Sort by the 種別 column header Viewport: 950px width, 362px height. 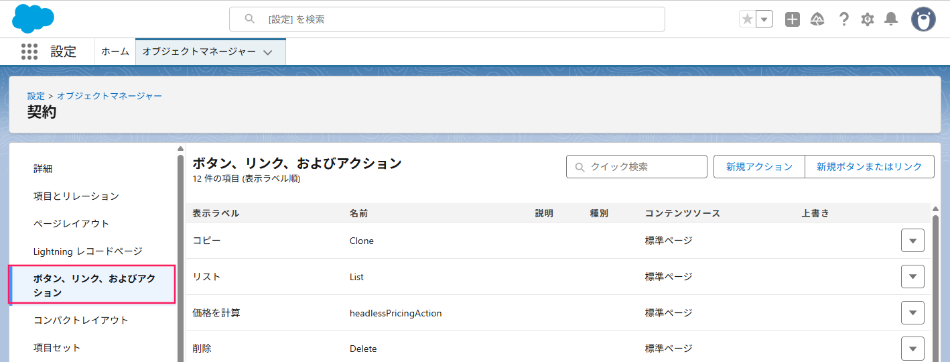599,213
